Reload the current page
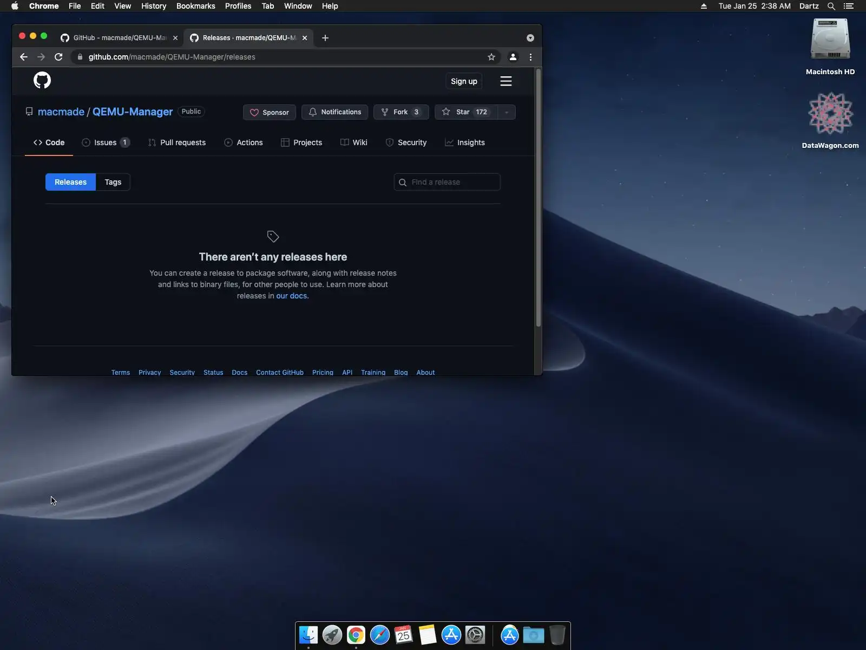This screenshot has width=866, height=650. point(58,57)
